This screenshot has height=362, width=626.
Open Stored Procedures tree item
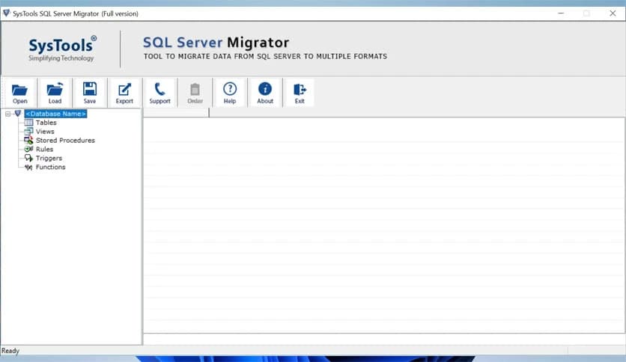[x=65, y=141]
